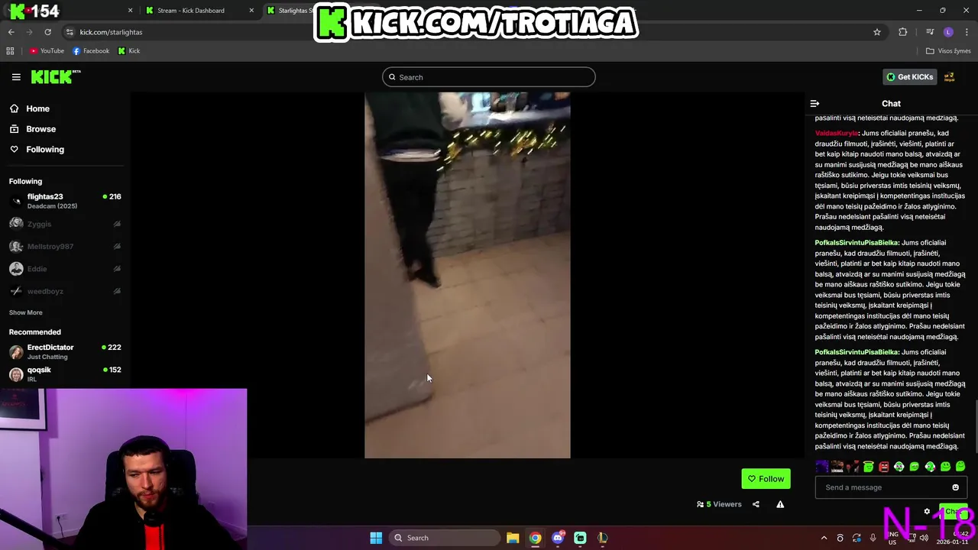View site information icon in the address bar
The image size is (978, 550).
click(x=70, y=32)
